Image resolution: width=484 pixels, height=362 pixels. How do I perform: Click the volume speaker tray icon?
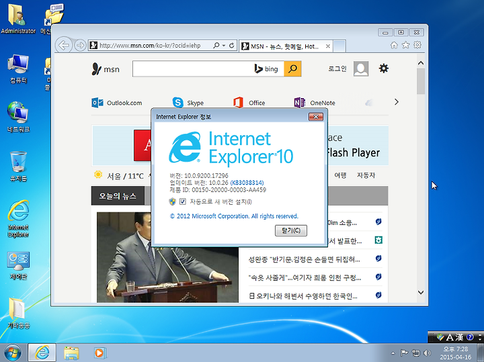pos(428,353)
